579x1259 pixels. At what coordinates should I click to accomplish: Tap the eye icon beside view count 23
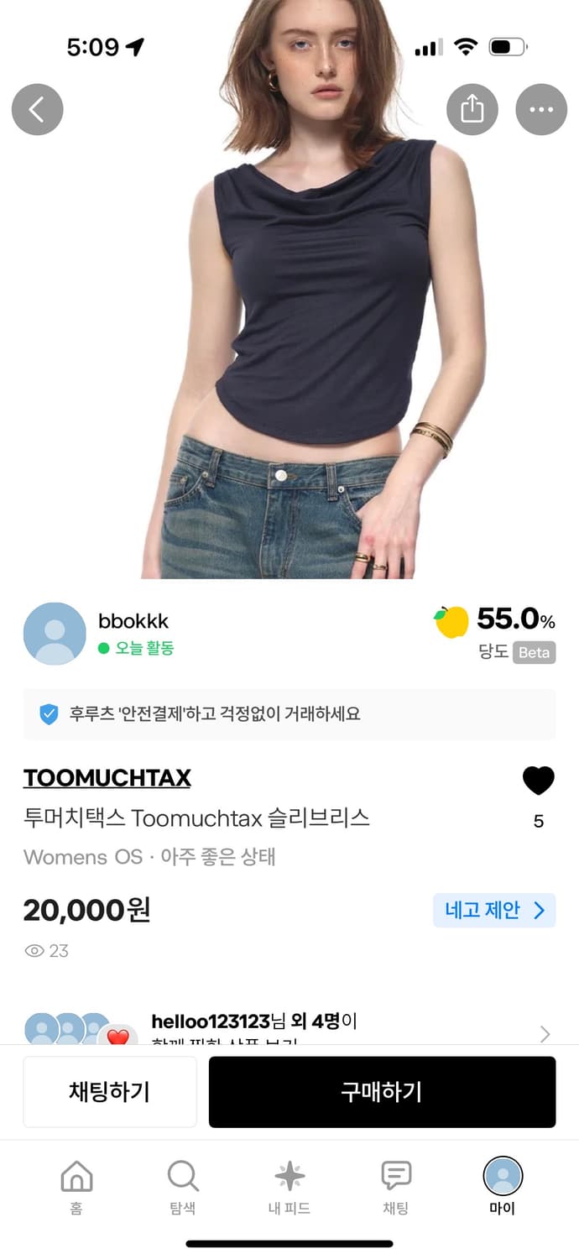34,950
